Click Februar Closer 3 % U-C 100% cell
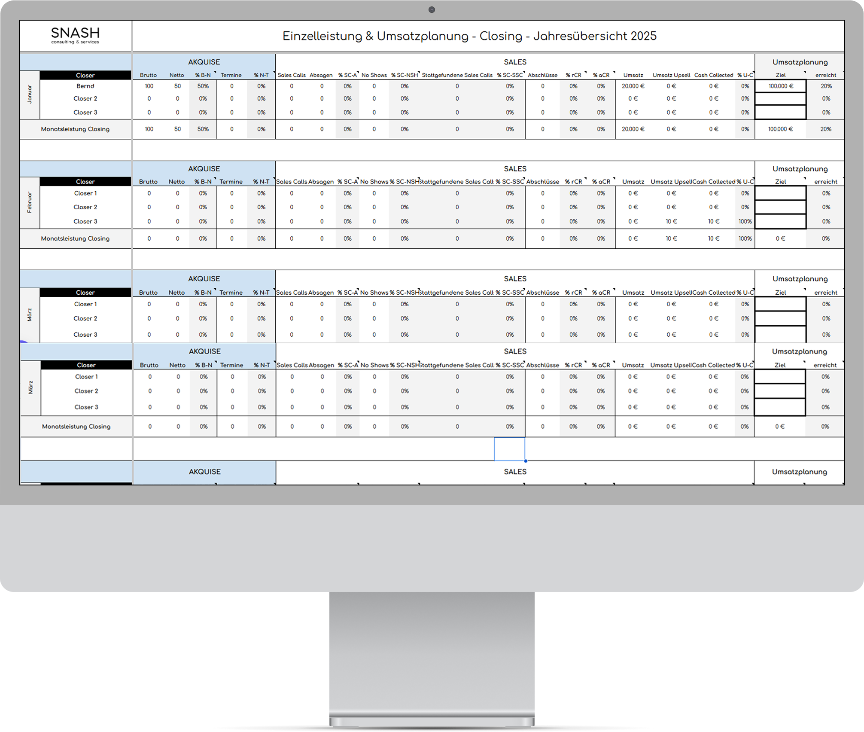 tap(745, 221)
